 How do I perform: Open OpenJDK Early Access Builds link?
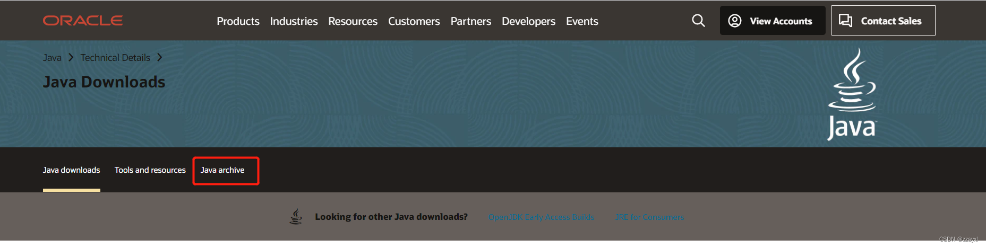(x=541, y=217)
